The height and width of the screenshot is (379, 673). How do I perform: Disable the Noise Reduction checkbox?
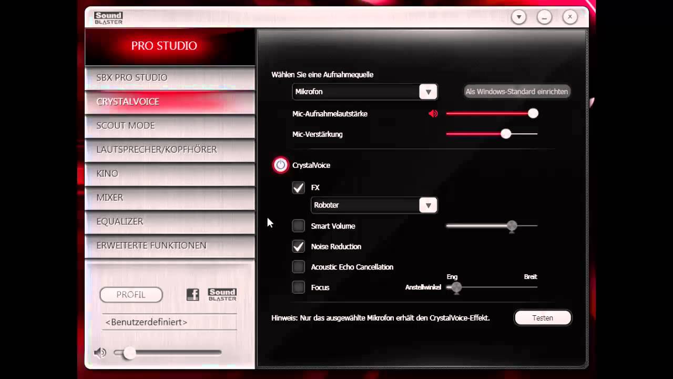point(298,246)
